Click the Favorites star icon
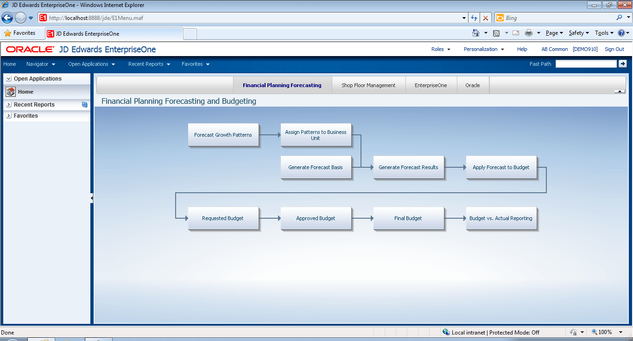 (x=8, y=33)
